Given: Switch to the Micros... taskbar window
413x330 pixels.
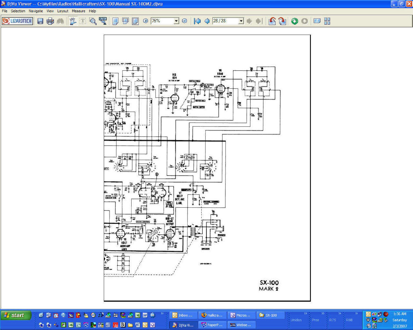Looking at the screenshot, I should pyautogui.click(x=241, y=315).
